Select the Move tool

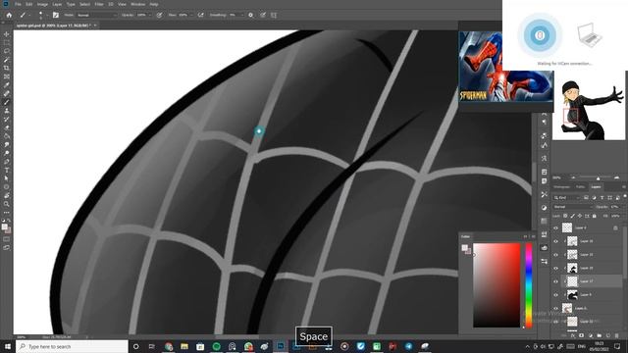[x=7, y=34]
